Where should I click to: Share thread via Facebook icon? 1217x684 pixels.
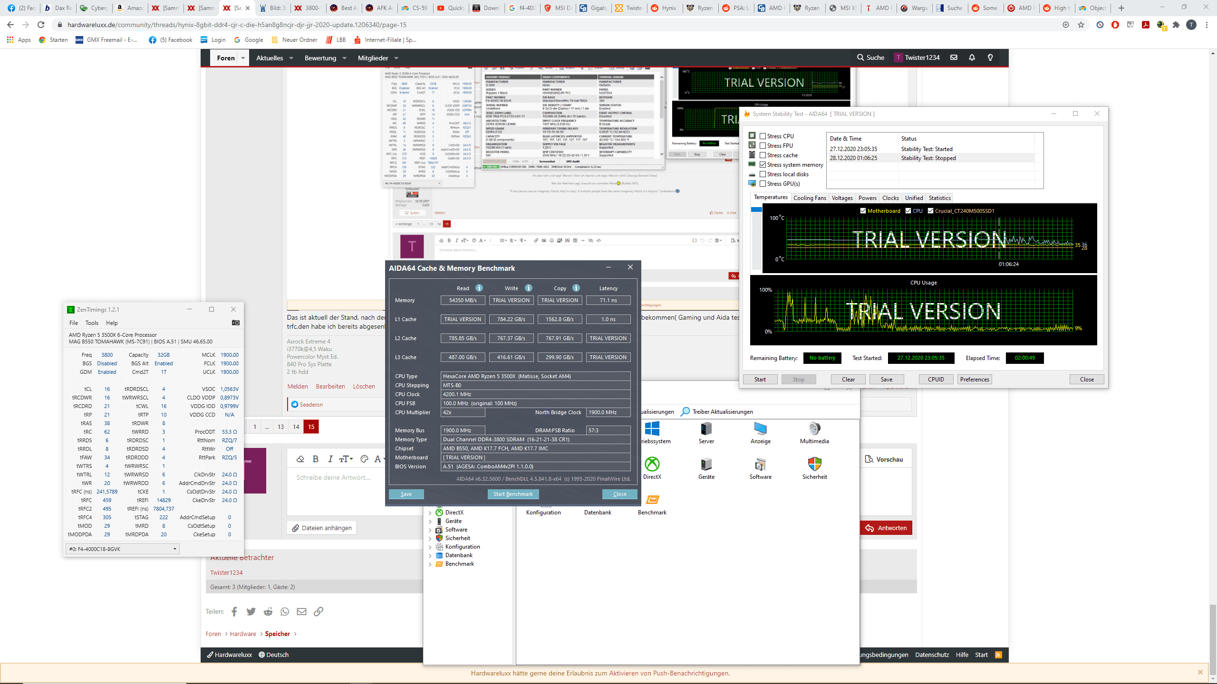pos(234,611)
